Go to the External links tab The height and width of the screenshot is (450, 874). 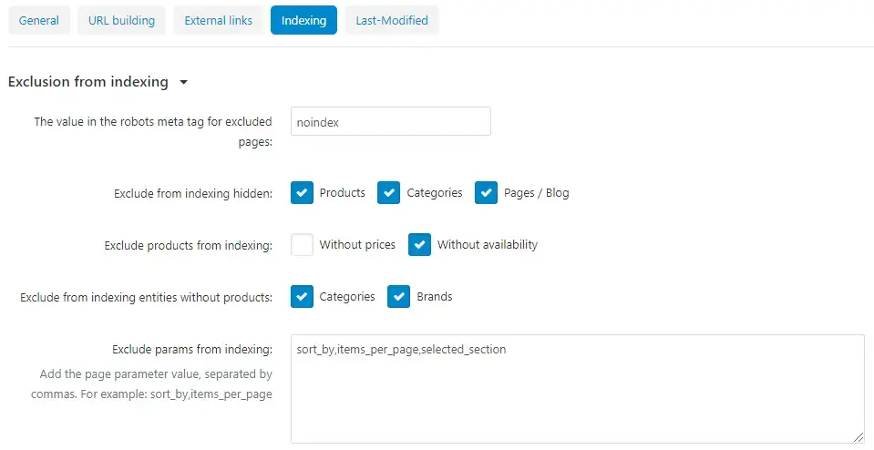click(x=218, y=20)
